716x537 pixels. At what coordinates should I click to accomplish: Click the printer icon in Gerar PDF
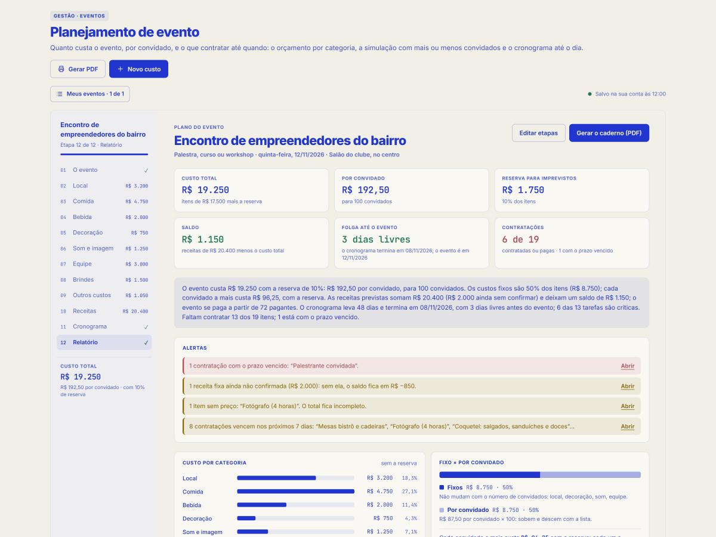tap(61, 69)
